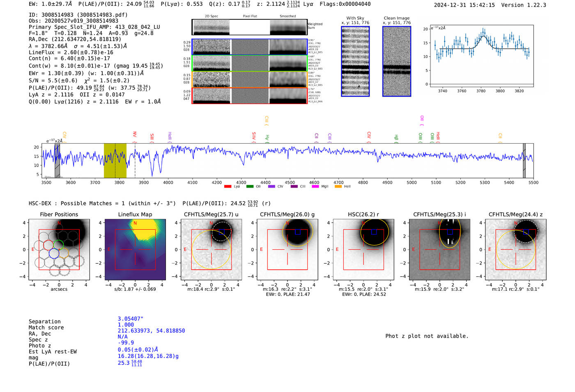Click the EWr: 0, PLAE: 21.47 caption

click(x=287, y=295)
